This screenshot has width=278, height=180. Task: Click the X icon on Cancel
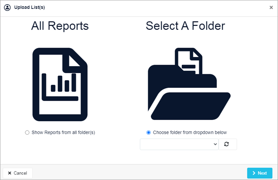(x=10, y=173)
